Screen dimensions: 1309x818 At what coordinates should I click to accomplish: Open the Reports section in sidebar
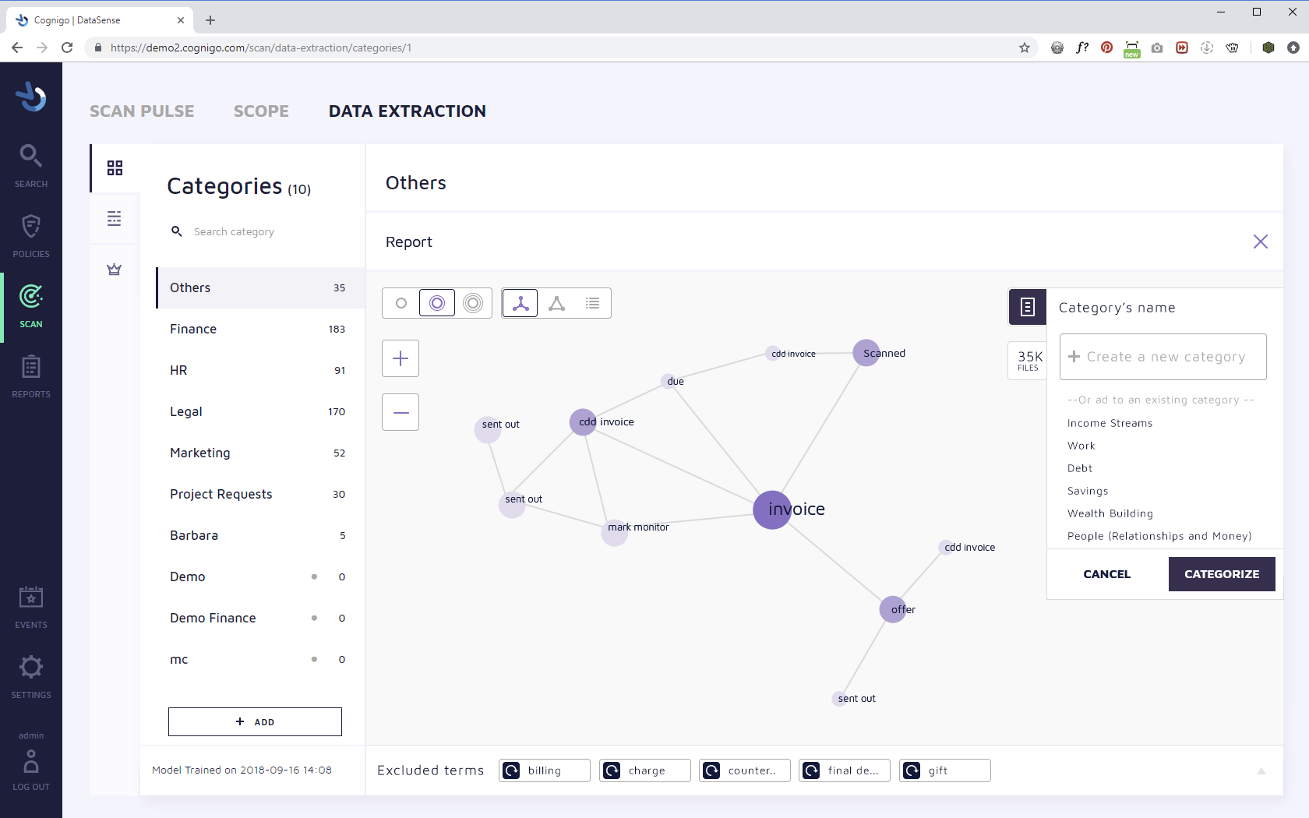click(31, 376)
